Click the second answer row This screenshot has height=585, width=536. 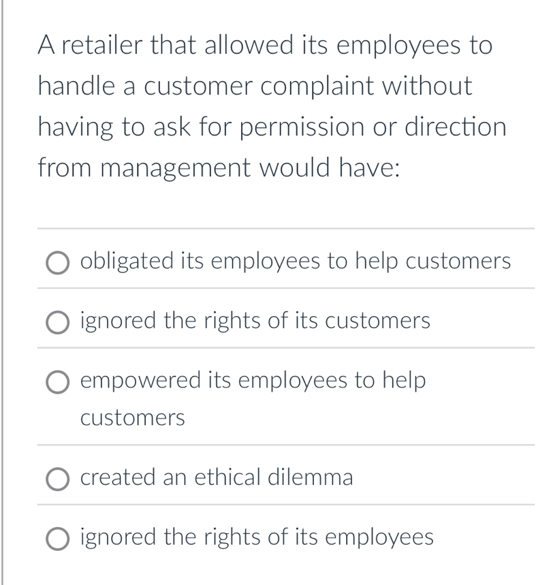272,320
